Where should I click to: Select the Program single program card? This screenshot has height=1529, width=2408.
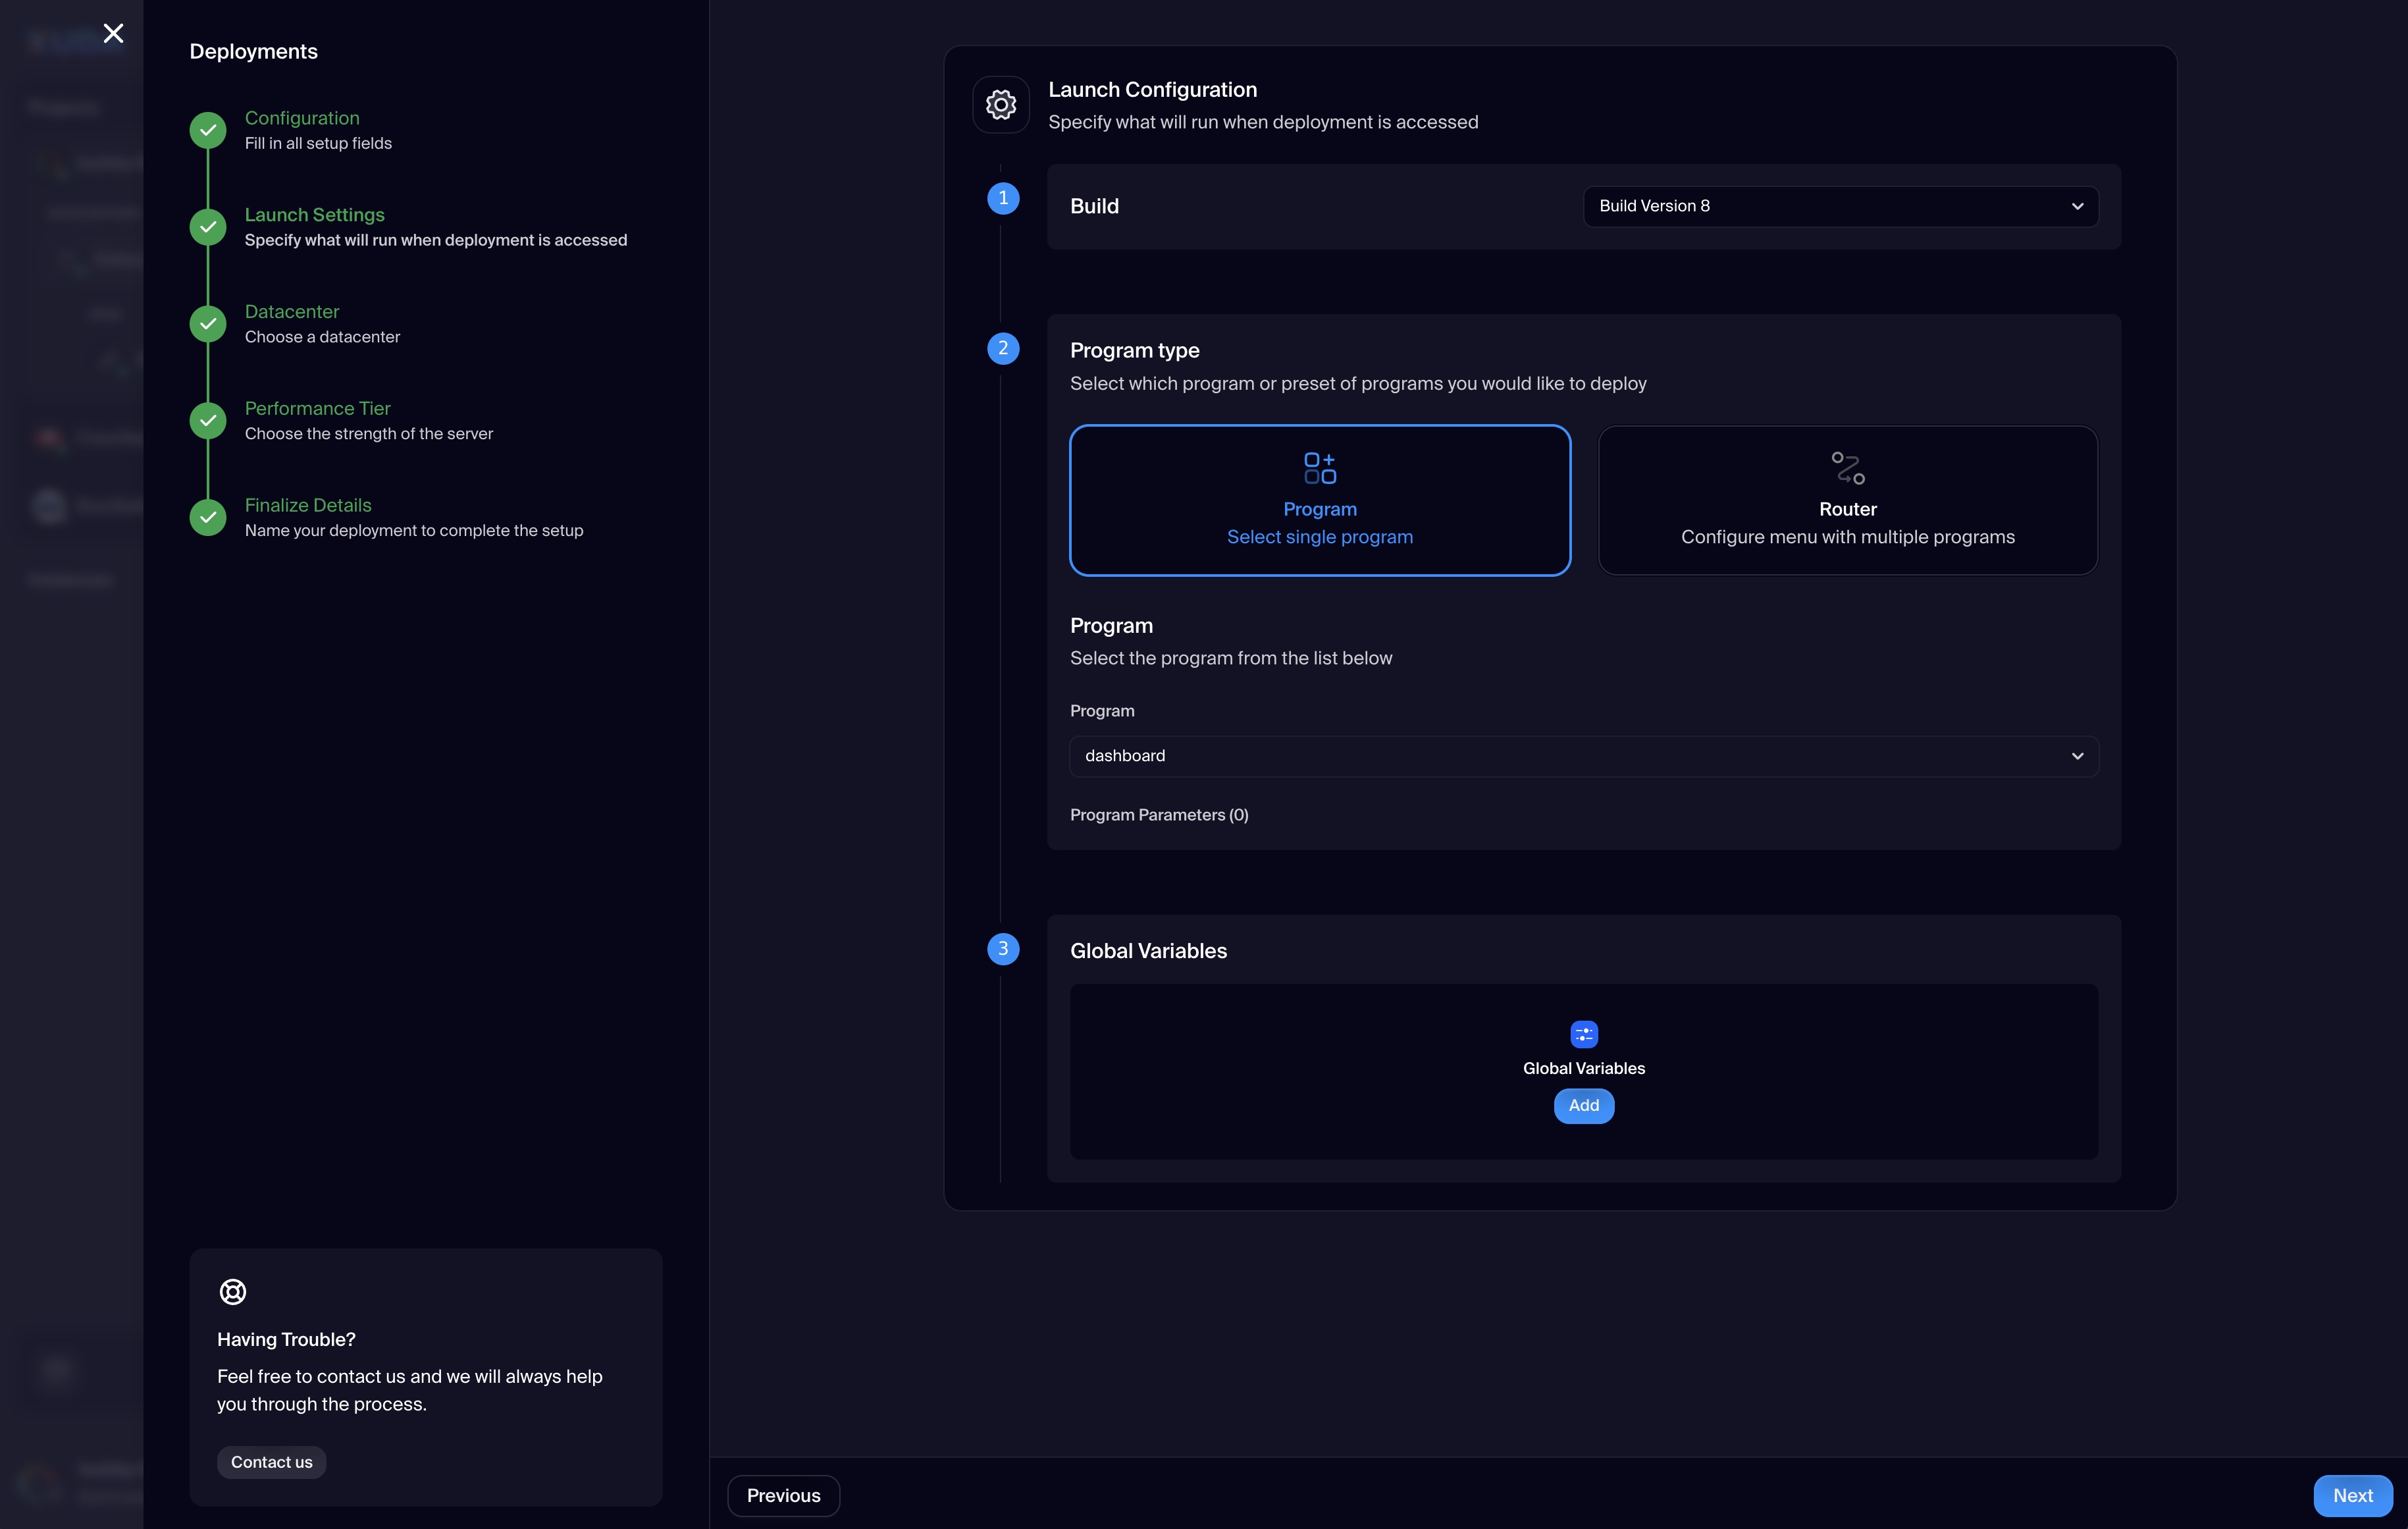[x=1319, y=500]
